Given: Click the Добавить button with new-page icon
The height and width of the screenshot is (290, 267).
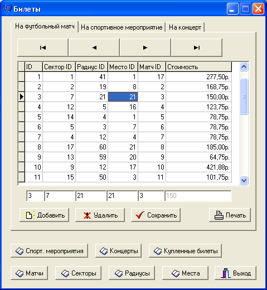Looking at the screenshot, I should click(x=44, y=215).
